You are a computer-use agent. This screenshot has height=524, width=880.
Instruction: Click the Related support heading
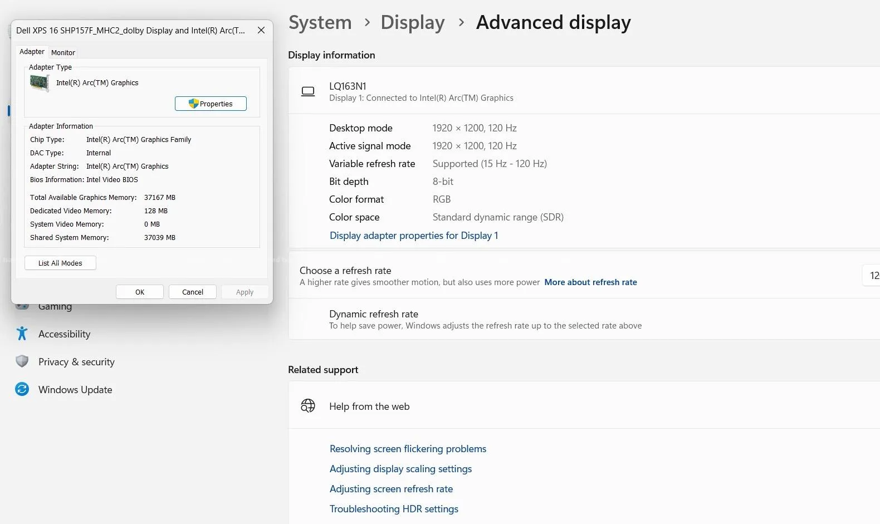click(x=323, y=370)
